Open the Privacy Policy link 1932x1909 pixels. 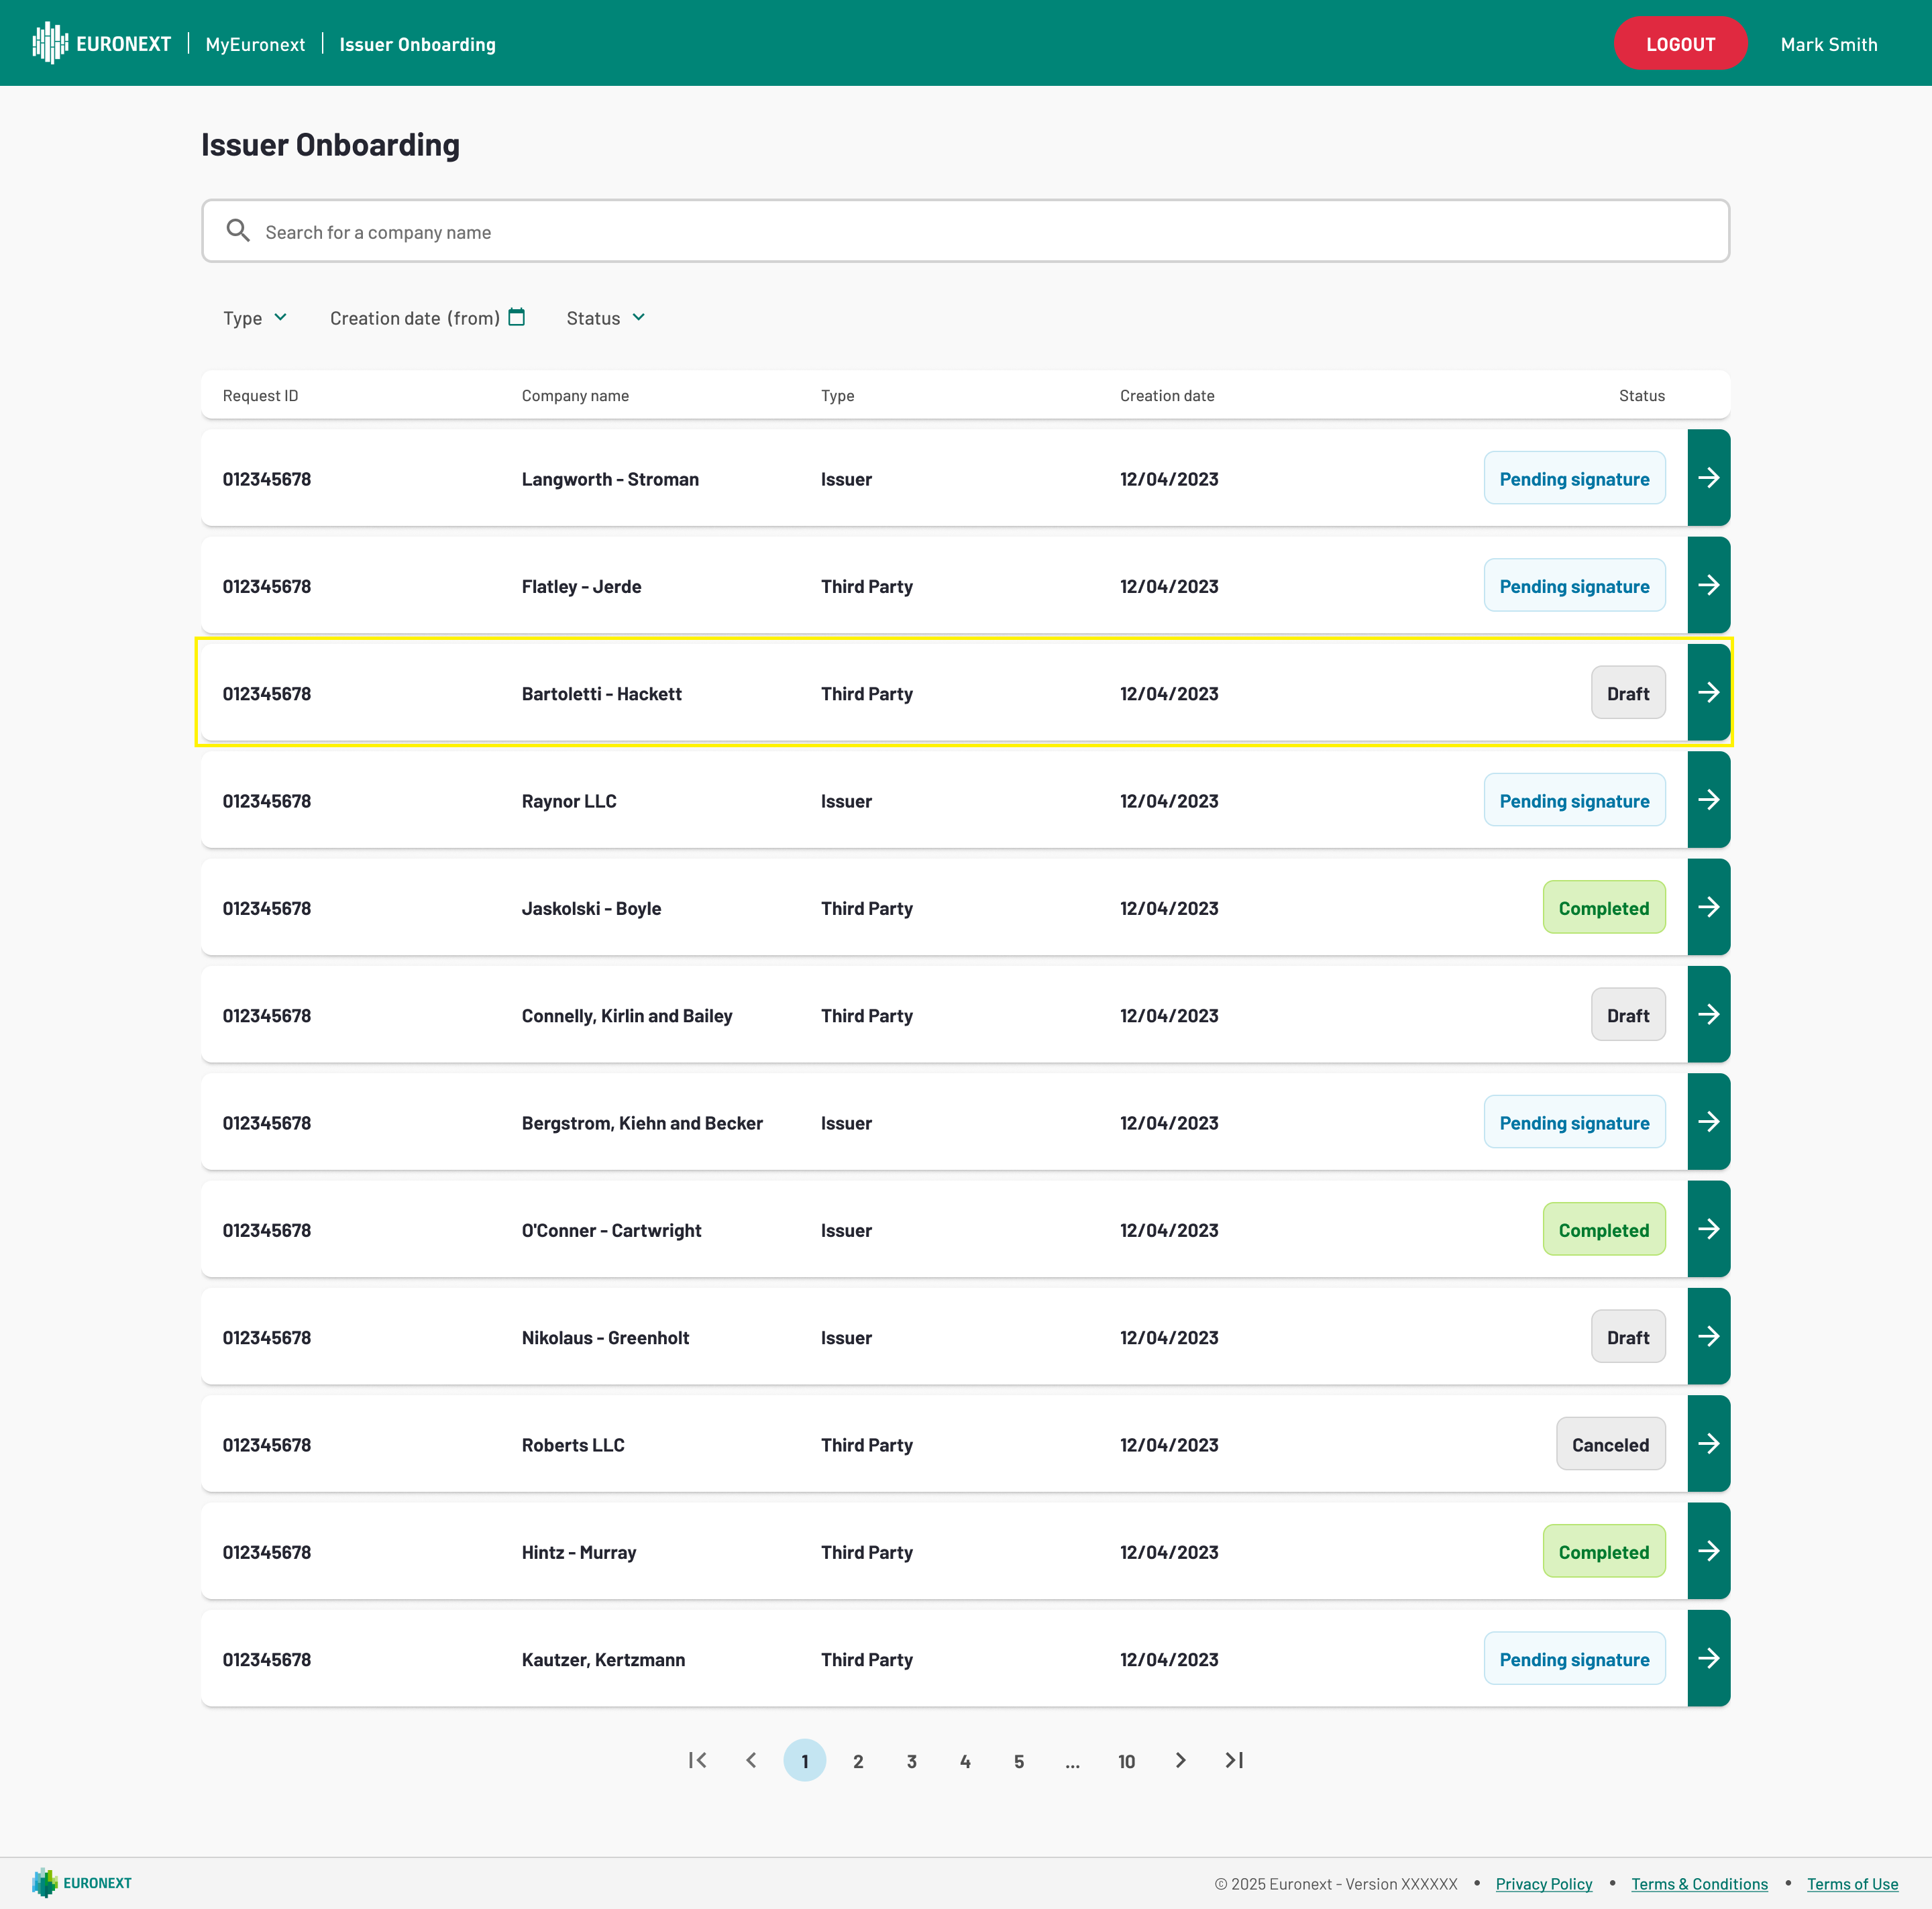(1543, 1884)
